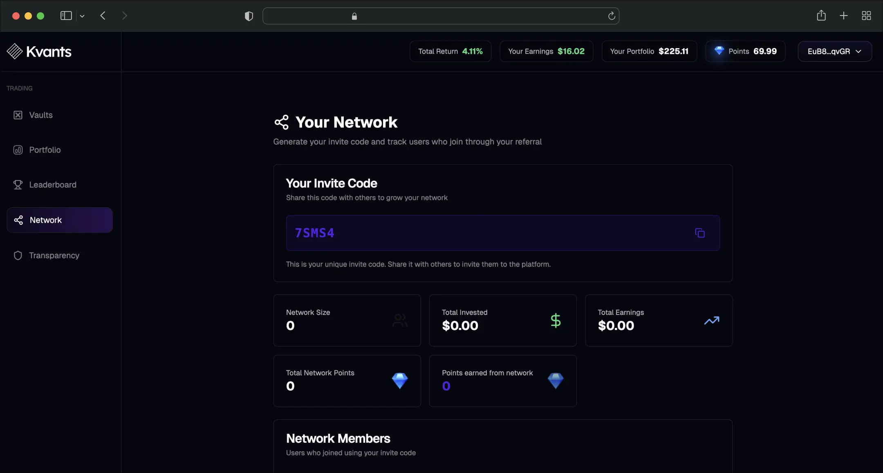Click the diamond in Points earned from network
883x473 pixels.
click(556, 381)
